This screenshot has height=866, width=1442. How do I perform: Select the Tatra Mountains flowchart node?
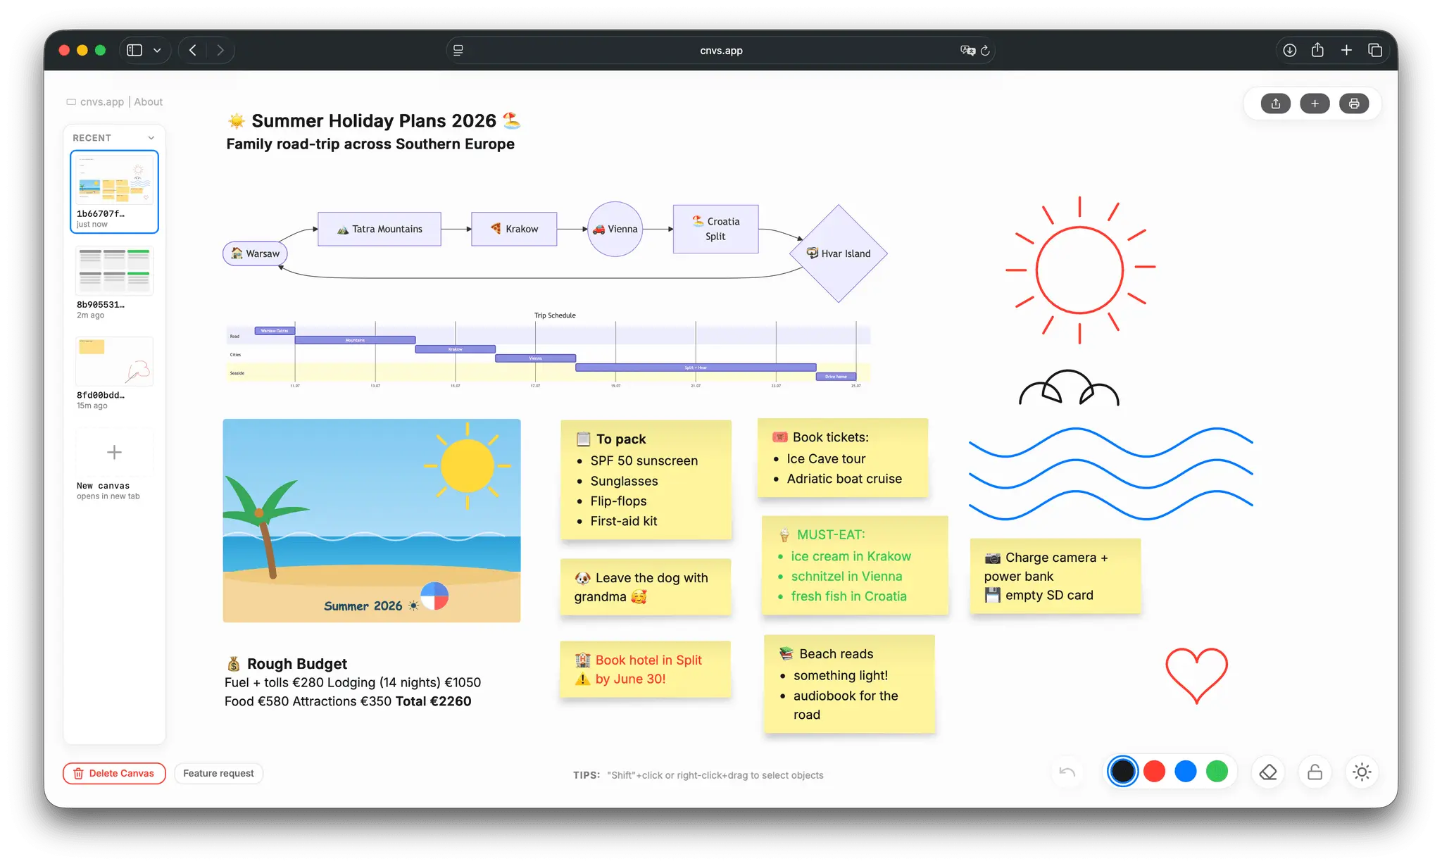point(380,229)
